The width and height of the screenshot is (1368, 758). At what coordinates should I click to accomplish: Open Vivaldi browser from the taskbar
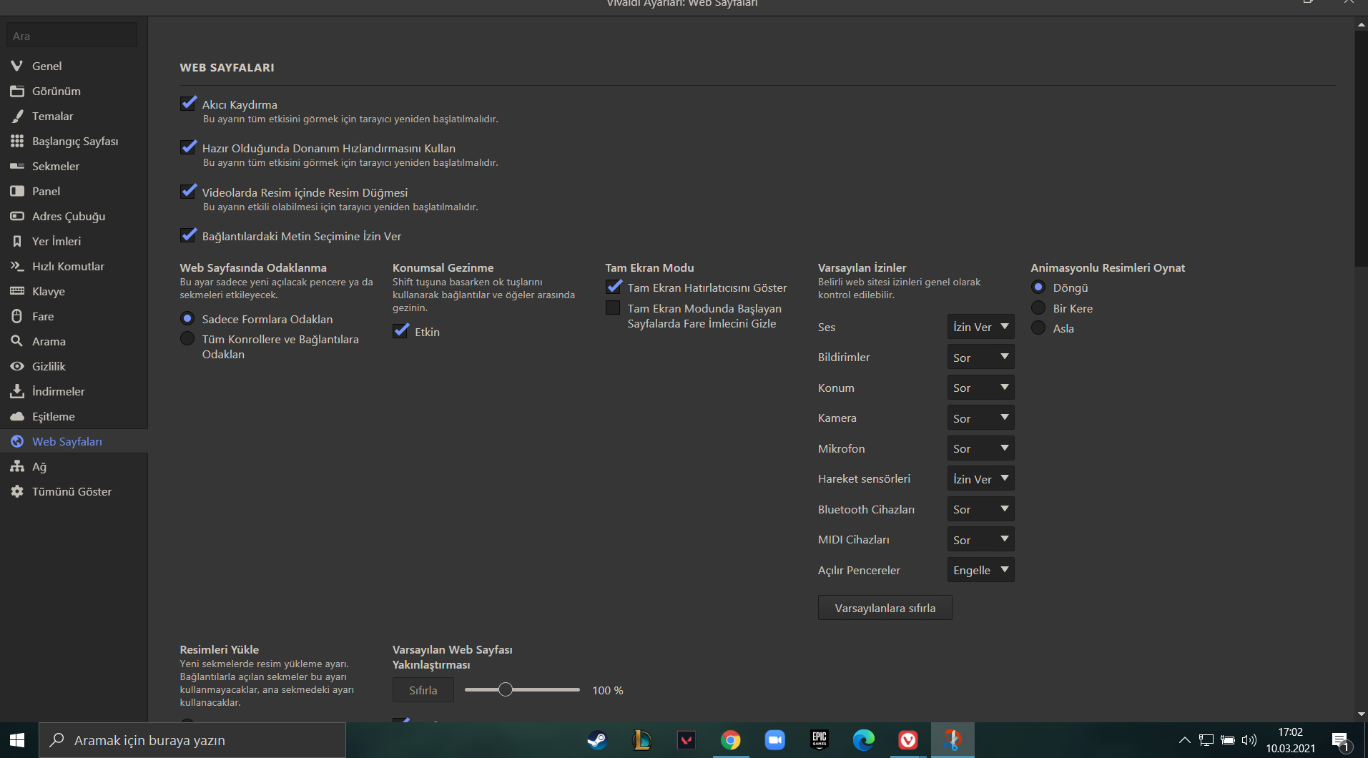908,740
